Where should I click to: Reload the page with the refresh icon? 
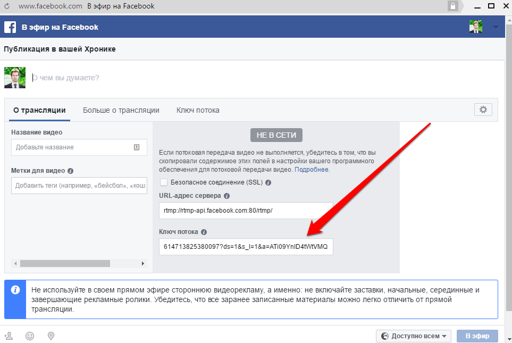point(7,6)
